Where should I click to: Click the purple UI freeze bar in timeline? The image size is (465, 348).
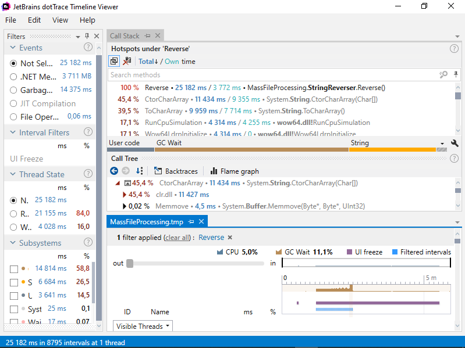(378, 303)
